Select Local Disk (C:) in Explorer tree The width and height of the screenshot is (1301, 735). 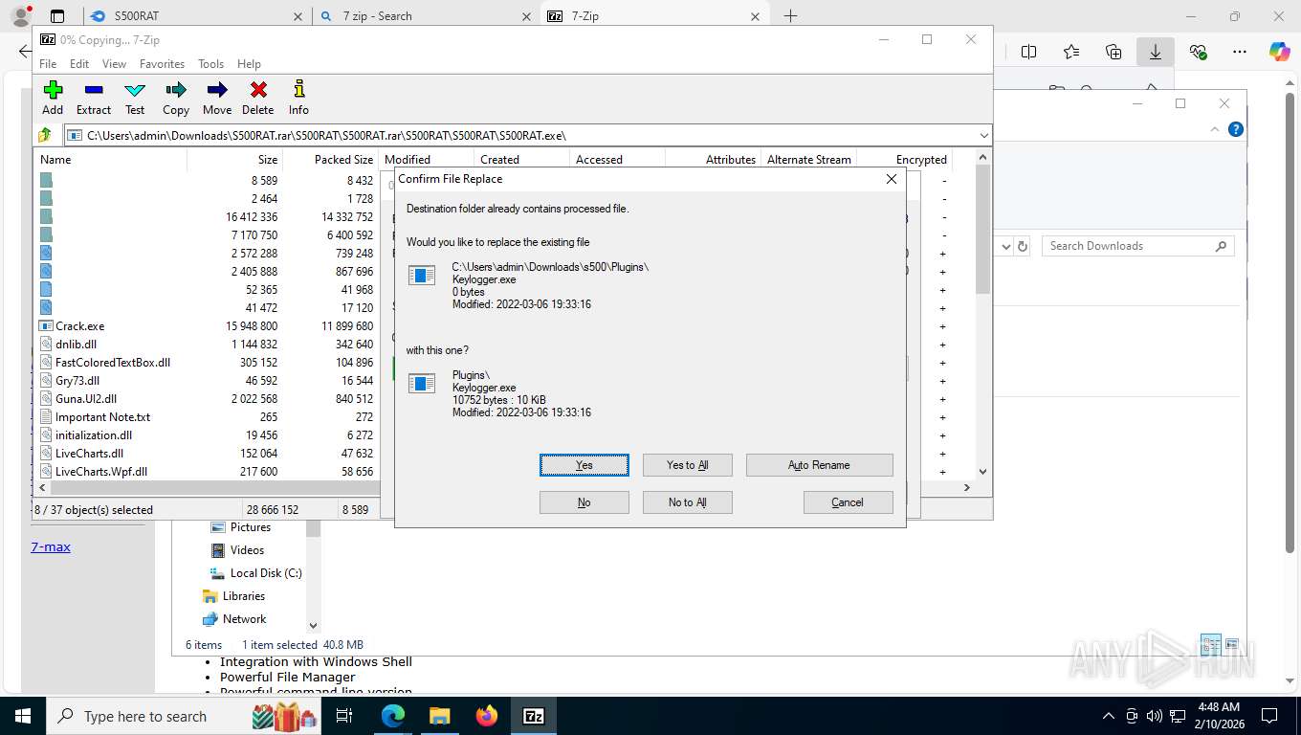click(x=266, y=573)
